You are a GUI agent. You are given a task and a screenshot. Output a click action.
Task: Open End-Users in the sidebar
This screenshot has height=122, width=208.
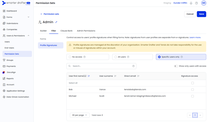(x=9, y=48)
